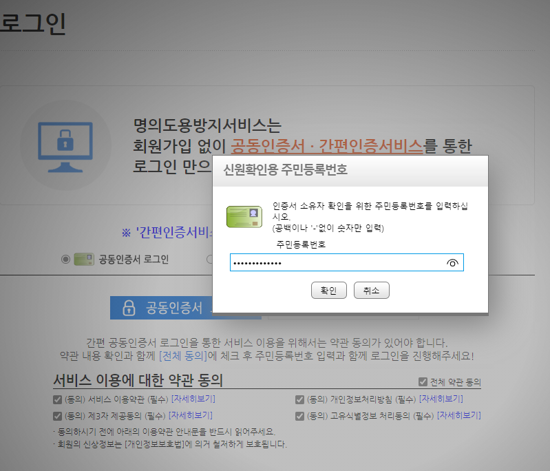Toggle 제3자 제공동의 checkbox
This screenshot has width=550, height=471.
57,416
